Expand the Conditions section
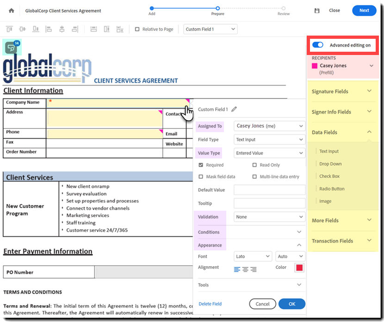Image resolution: width=384 pixels, height=322 pixels. (299, 232)
